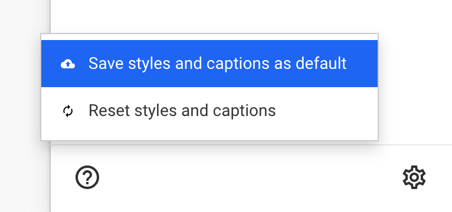Click the highlighted blue menu entry
The width and height of the screenshot is (452, 212).
[209, 64]
